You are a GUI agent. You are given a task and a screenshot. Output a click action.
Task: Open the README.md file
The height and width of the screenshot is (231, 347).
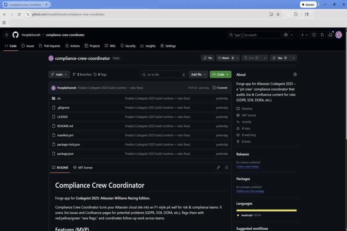tap(65, 126)
